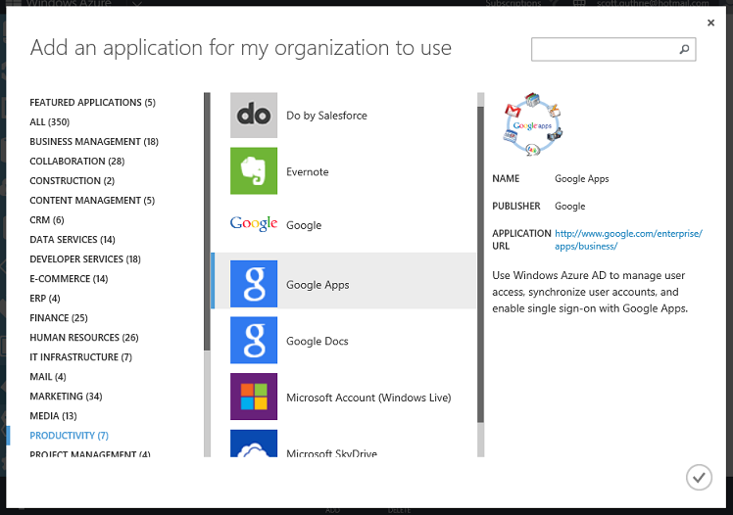The height and width of the screenshot is (515, 733).
Task: Click the Google Docs blue icon
Action: point(254,340)
